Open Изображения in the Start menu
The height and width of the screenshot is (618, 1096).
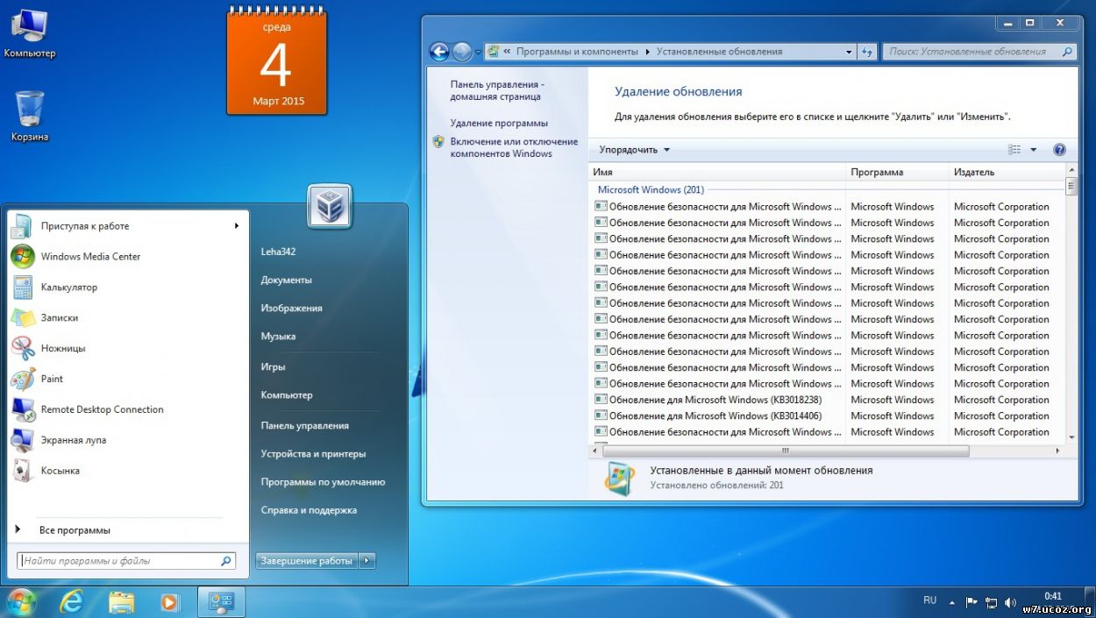(x=291, y=308)
